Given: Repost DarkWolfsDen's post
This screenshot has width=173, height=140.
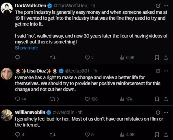Looking at the screenshot, I should click(52, 57).
